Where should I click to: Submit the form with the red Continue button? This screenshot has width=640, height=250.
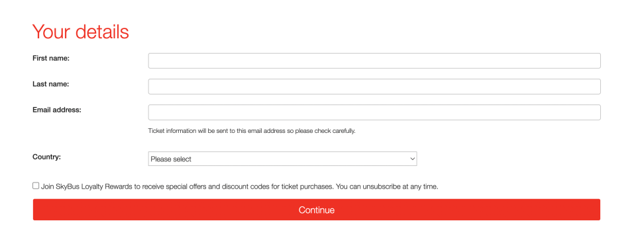pyautogui.click(x=317, y=210)
